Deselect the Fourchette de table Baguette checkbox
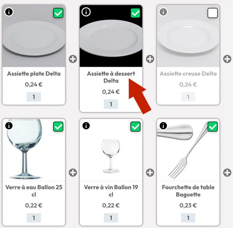 pyautogui.click(x=212, y=127)
